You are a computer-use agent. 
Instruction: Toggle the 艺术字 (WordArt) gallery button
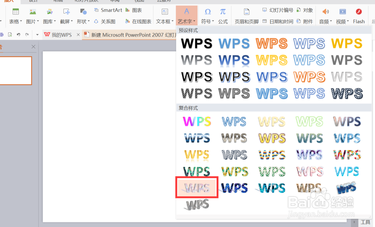point(186,15)
